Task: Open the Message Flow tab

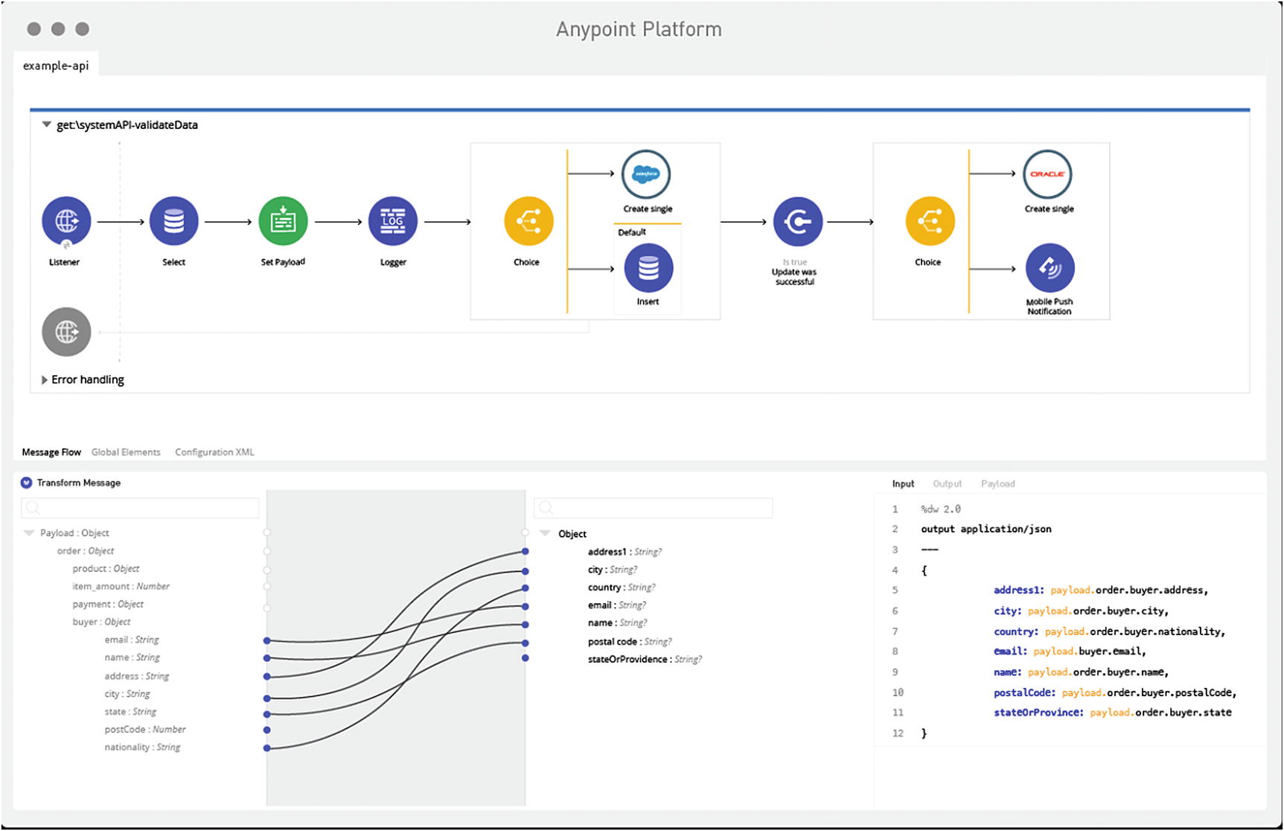Action: pos(51,452)
